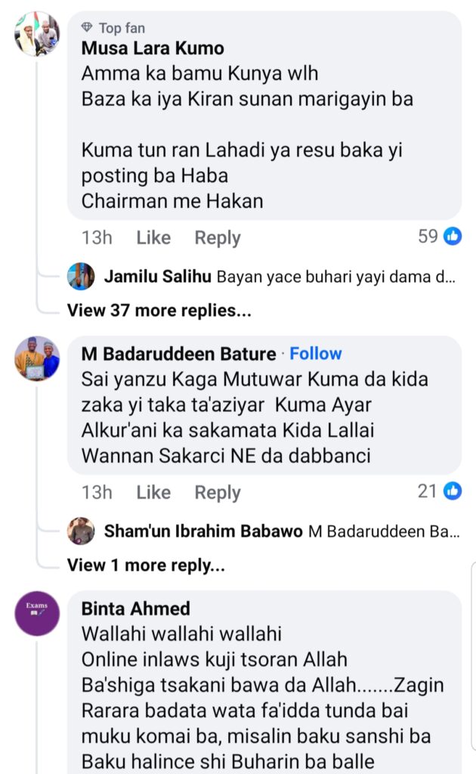Screen dimensions: 476x774
Task: Open Jamilu Salihu's small avatar
Action: [x=81, y=277]
